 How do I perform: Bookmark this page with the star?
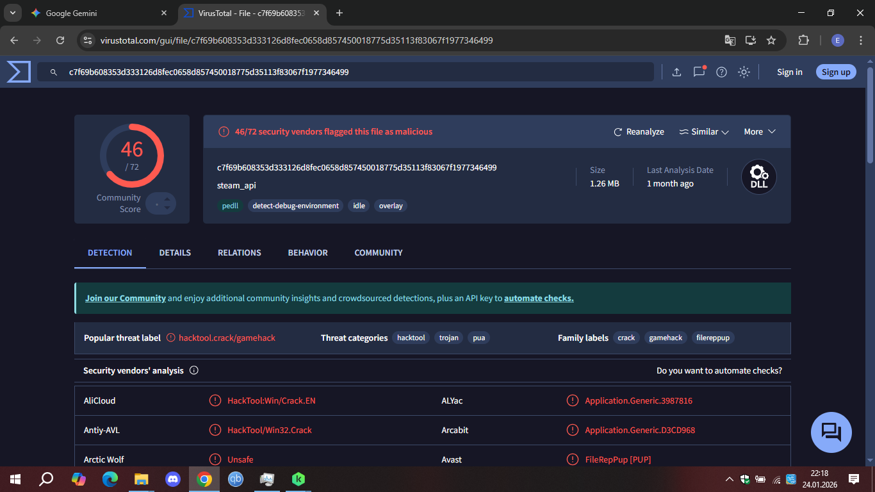[771, 40]
